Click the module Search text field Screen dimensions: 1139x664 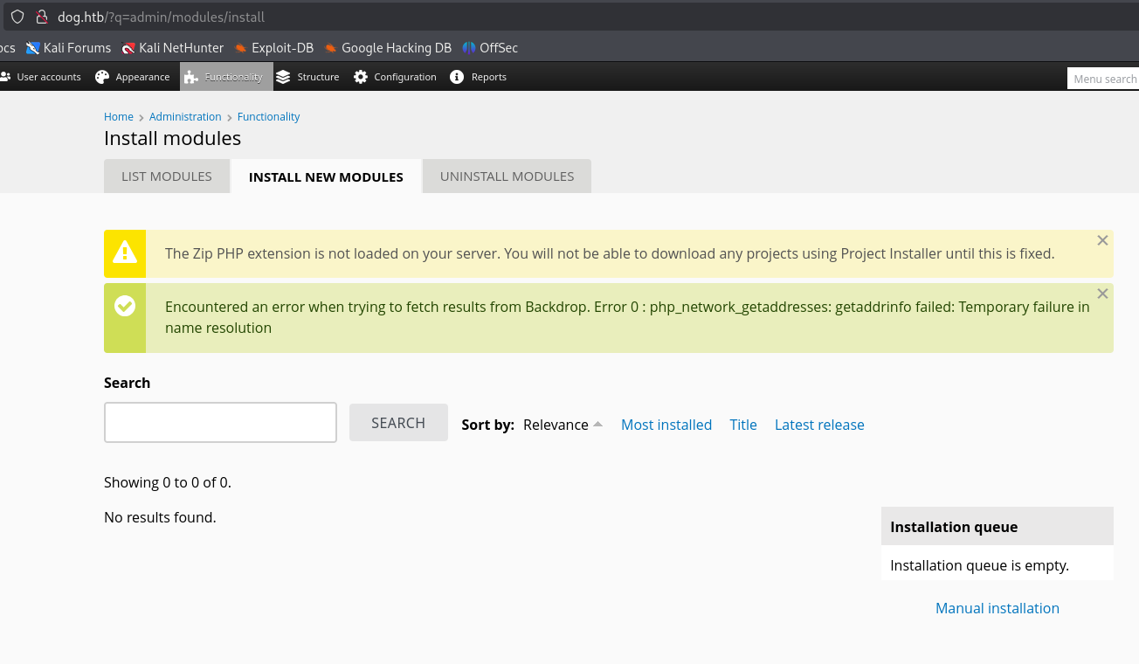point(220,423)
